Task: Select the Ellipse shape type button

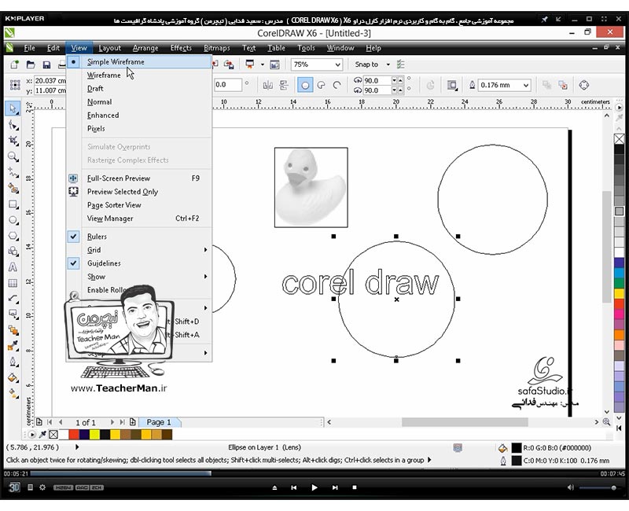Action: (x=305, y=85)
